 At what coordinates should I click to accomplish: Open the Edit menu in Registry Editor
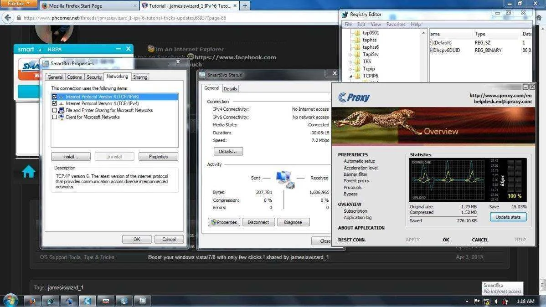click(x=361, y=24)
